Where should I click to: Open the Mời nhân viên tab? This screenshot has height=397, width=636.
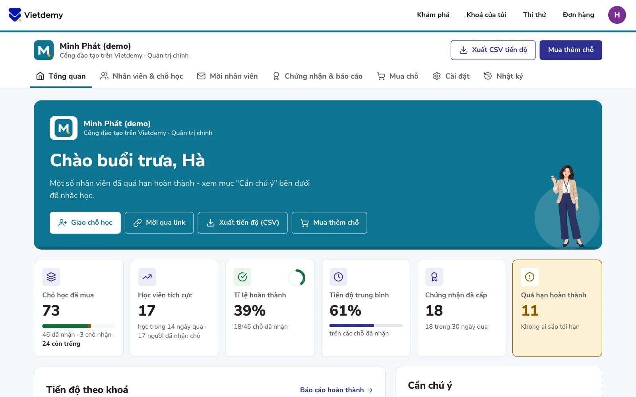coord(227,76)
